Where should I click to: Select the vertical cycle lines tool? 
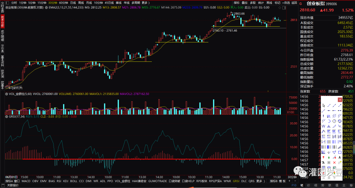(329, 142)
